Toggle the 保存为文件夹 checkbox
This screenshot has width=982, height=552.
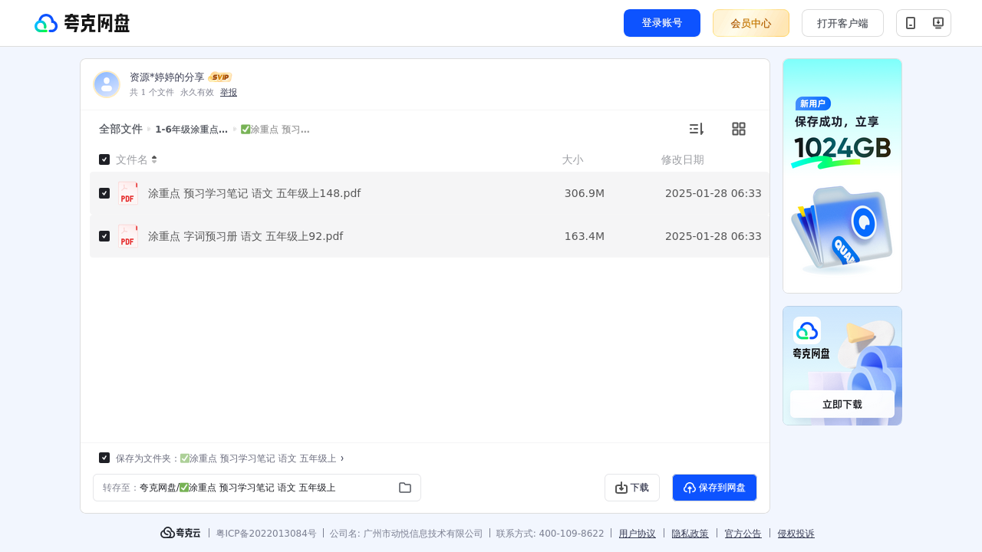[x=104, y=458]
